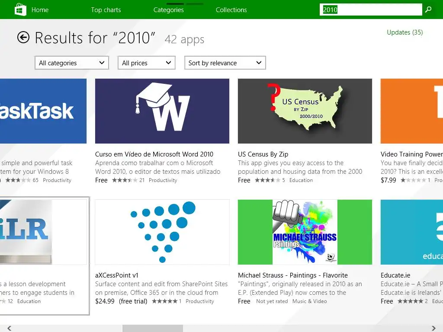This screenshot has height=332, width=443.
Task: Open the Word 2010 course graduation-cap tile
Action: (x=162, y=111)
